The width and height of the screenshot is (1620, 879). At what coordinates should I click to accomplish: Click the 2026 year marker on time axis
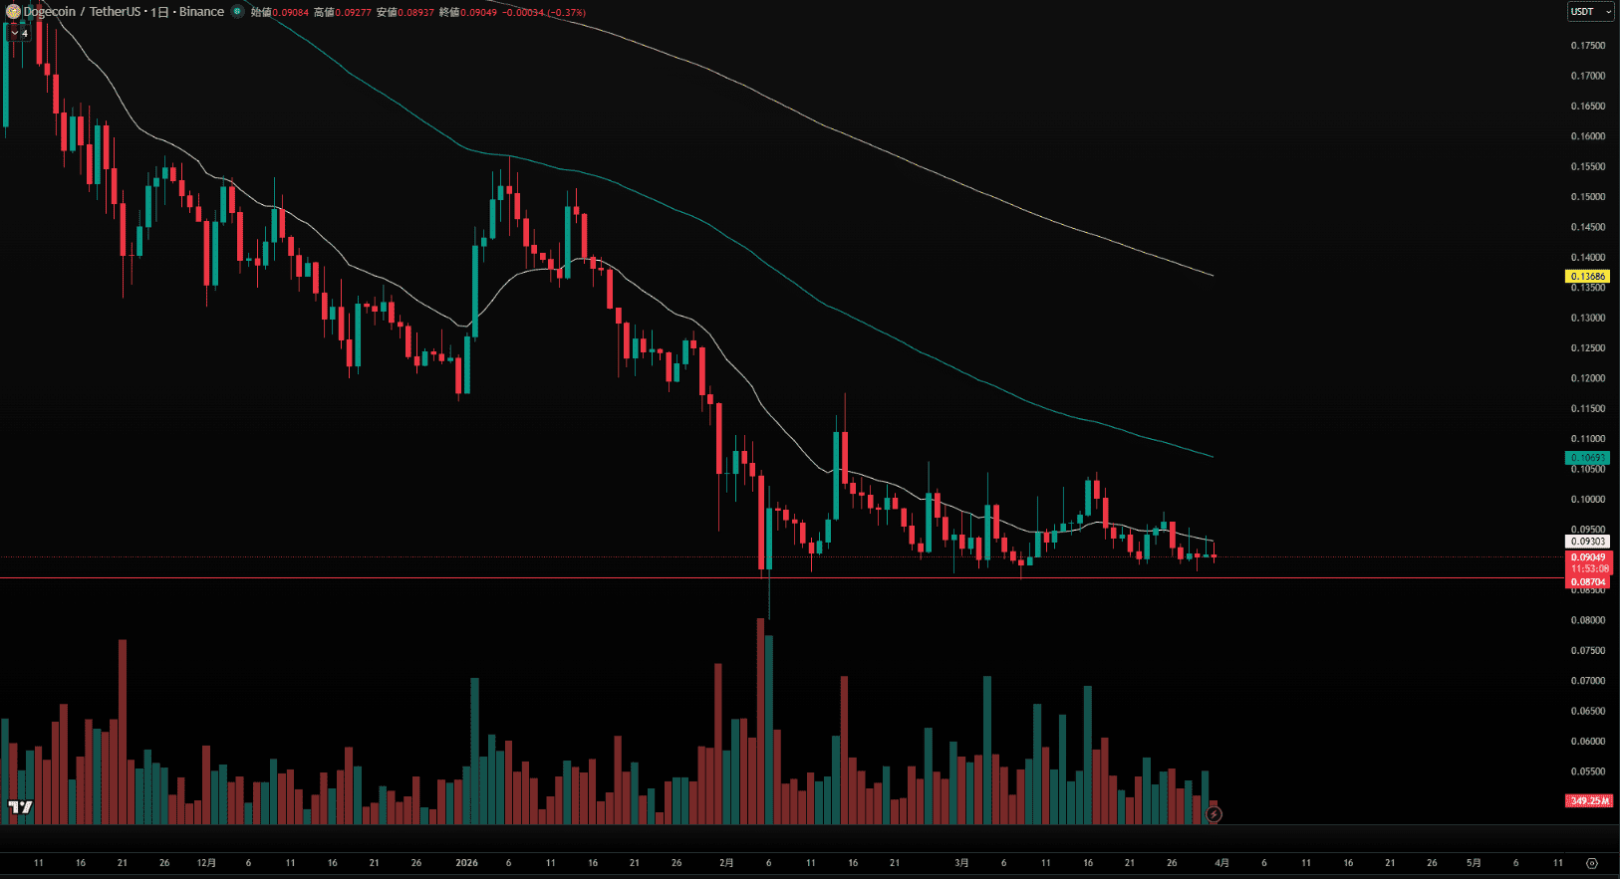[x=466, y=863]
